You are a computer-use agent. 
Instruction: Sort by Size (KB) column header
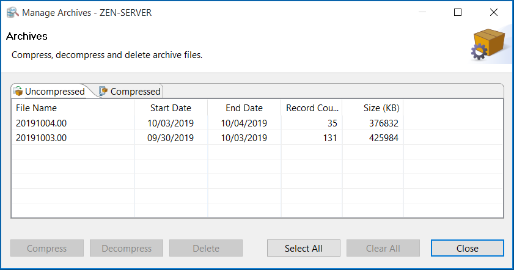[381, 108]
